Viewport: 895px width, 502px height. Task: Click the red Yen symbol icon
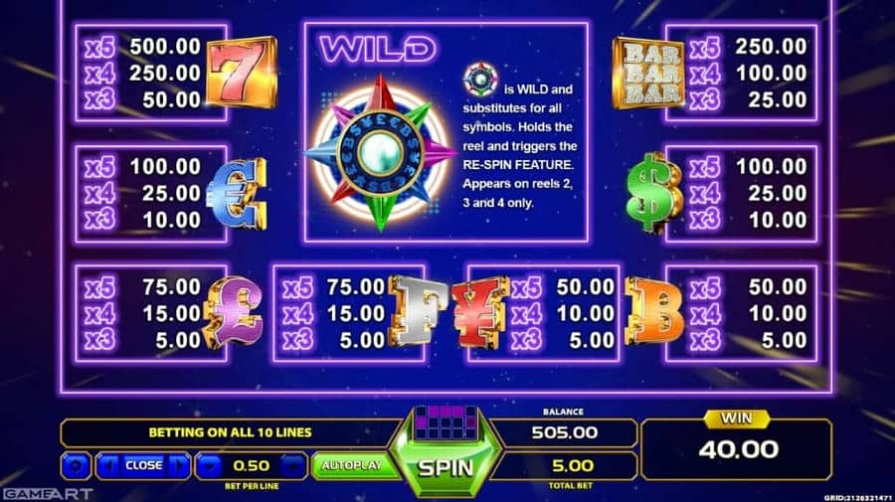coord(479,312)
